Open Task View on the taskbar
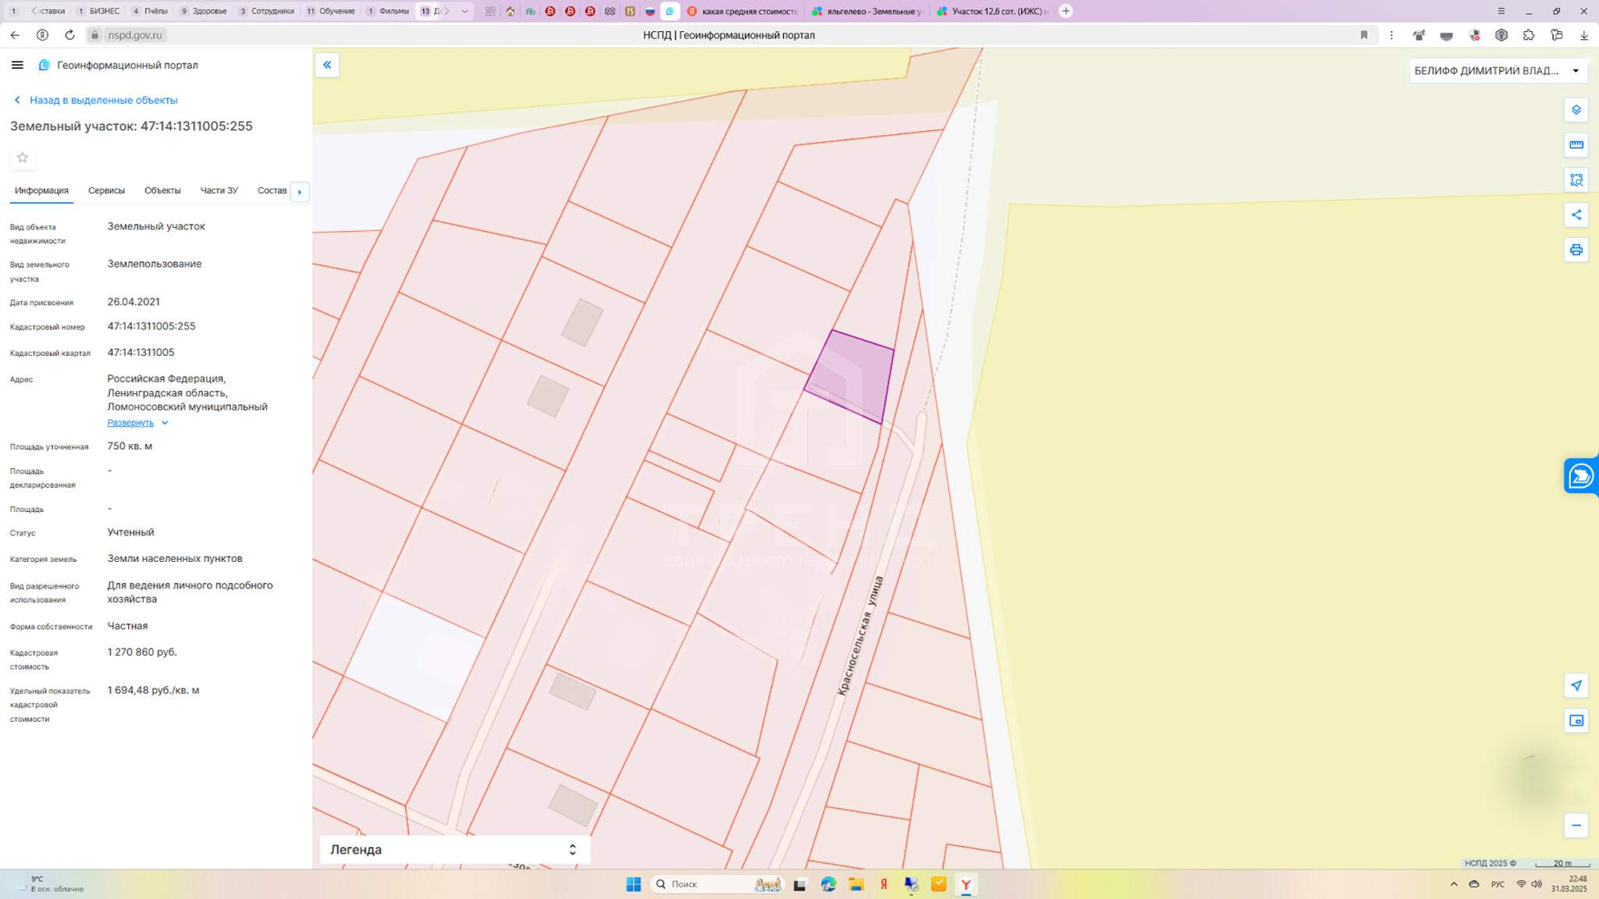1599x899 pixels. click(799, 884)
